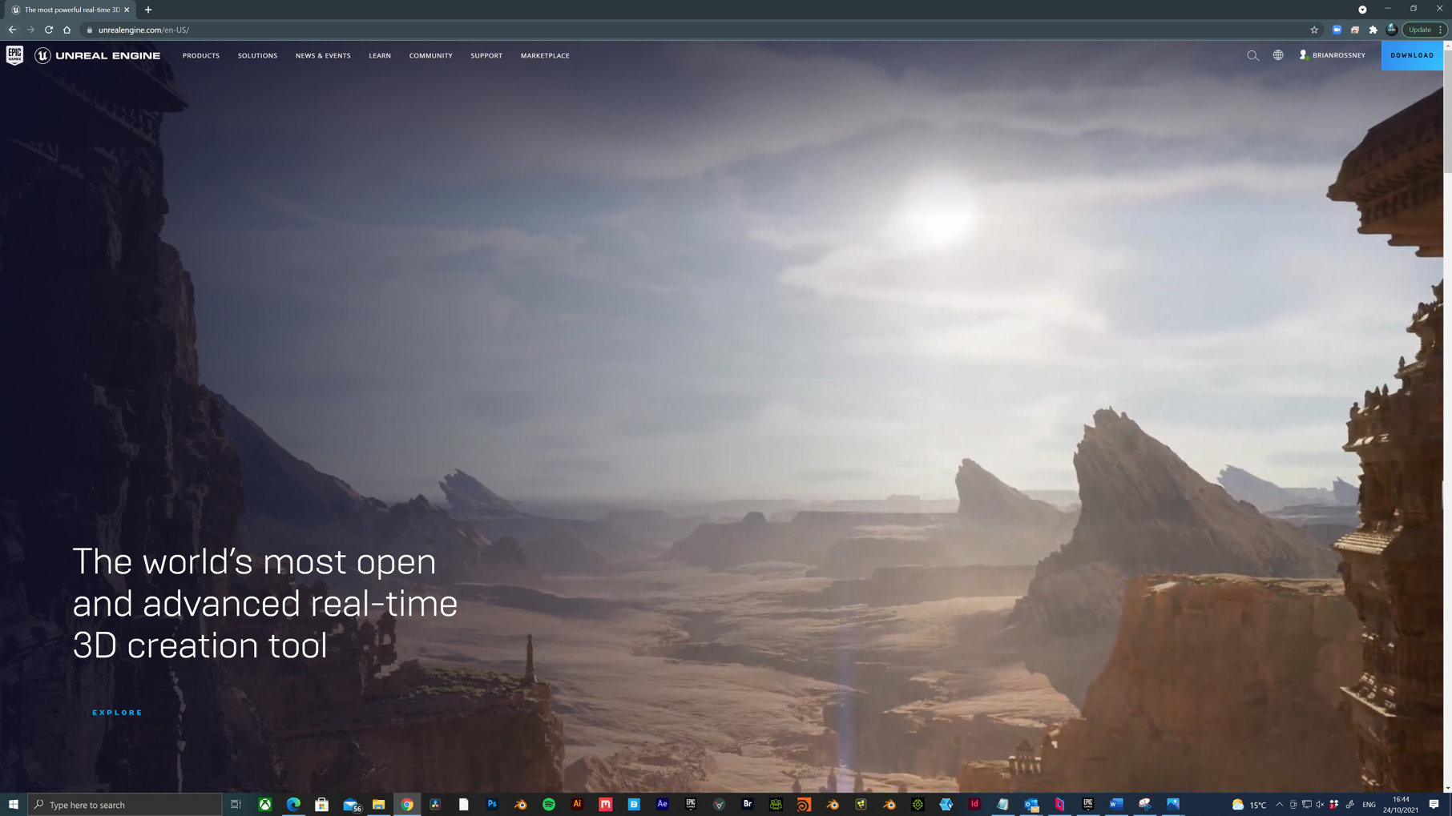Viewport: 1452px width, 816px height.
Task: Click the Epic Games logo in site header
Action: coord(14,55)
